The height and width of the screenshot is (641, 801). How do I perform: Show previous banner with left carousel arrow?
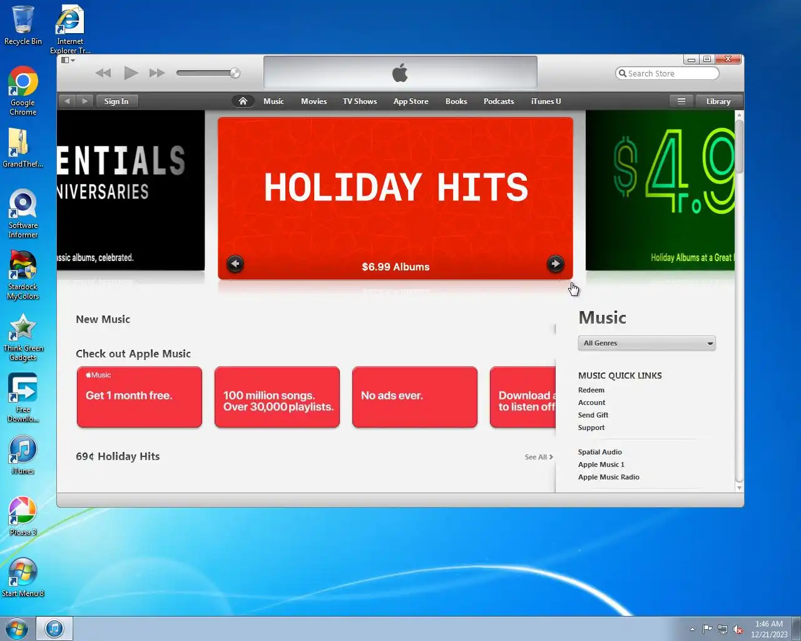pyautogui.click(x=235, y=264)
